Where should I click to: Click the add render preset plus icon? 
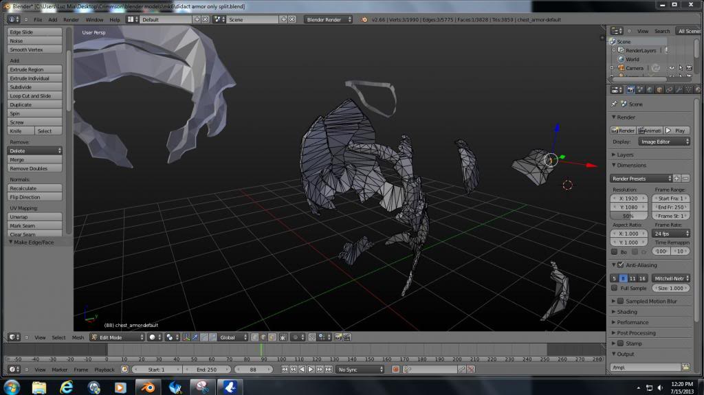[676, 179]
